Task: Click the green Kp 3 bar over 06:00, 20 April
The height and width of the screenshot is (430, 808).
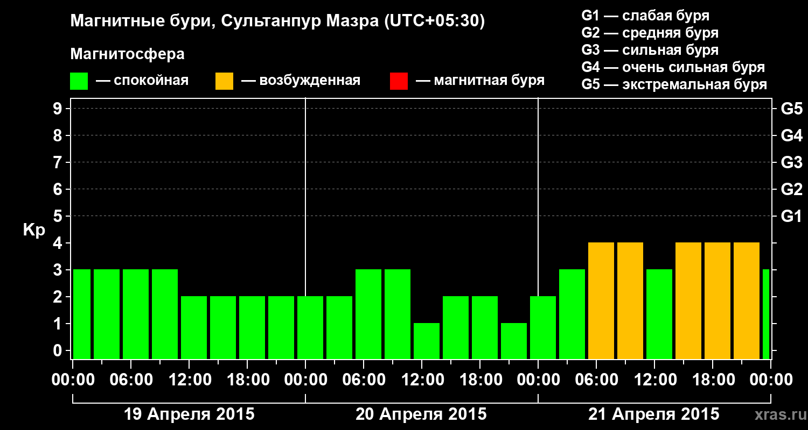Action: coord(368,314)
